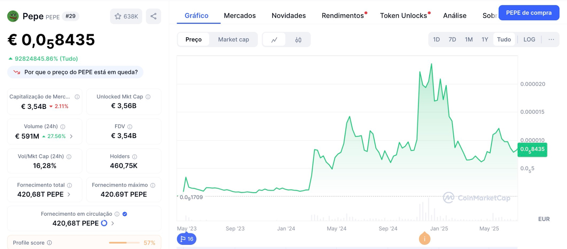Open info icon beside Fornecimento em circulação
Screen dimensions: 567x249
coord(117,214)
